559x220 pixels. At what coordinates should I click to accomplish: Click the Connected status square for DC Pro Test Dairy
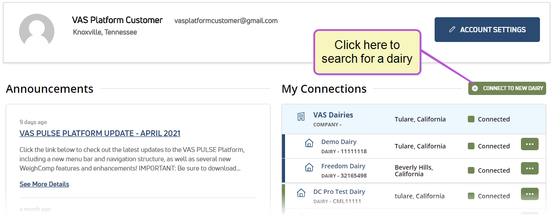[471, 196]
